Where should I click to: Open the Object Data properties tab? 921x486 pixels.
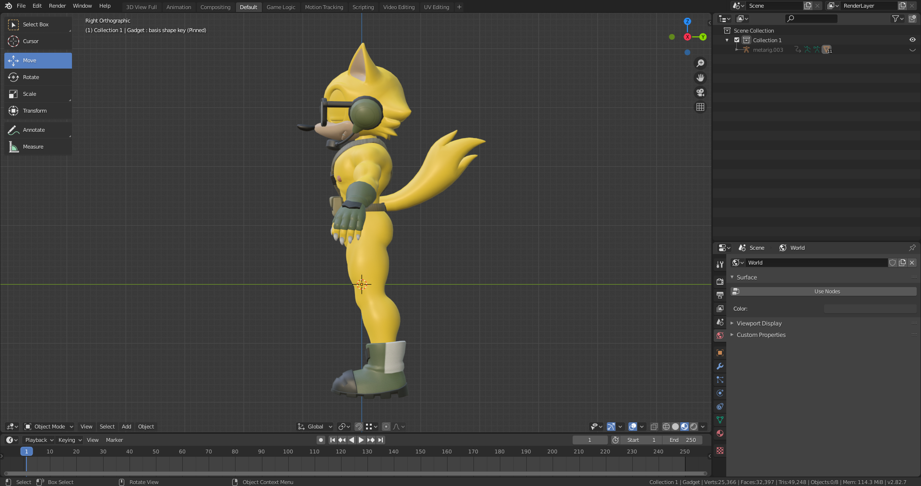point(720,420)
